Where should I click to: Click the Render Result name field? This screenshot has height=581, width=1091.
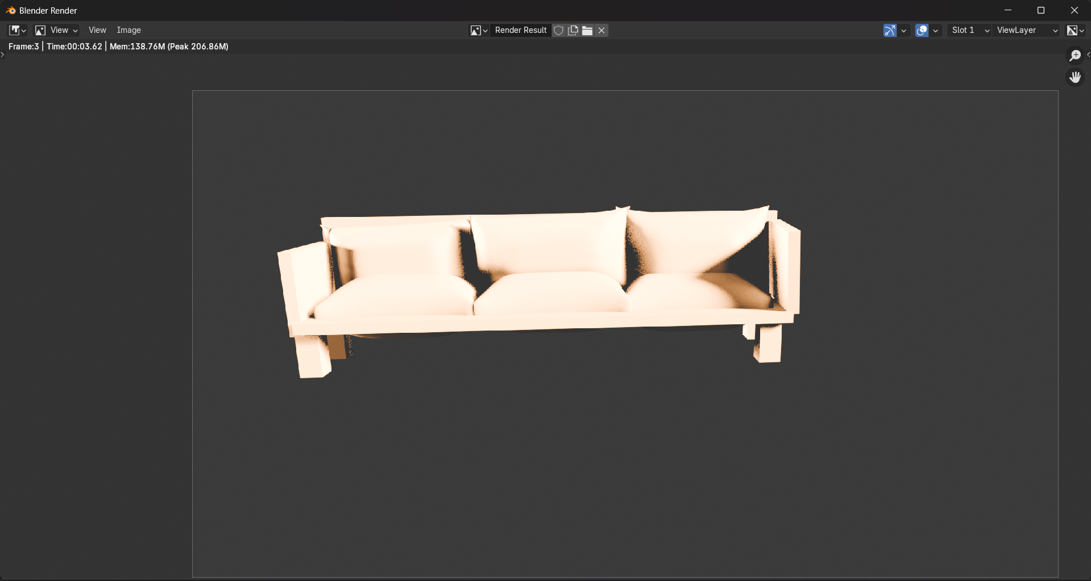(520, 30)
